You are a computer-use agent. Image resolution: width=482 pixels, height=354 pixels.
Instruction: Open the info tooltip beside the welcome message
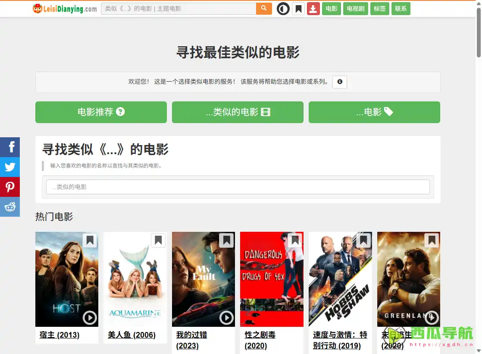pyautogui.click(x=339, y=82)
